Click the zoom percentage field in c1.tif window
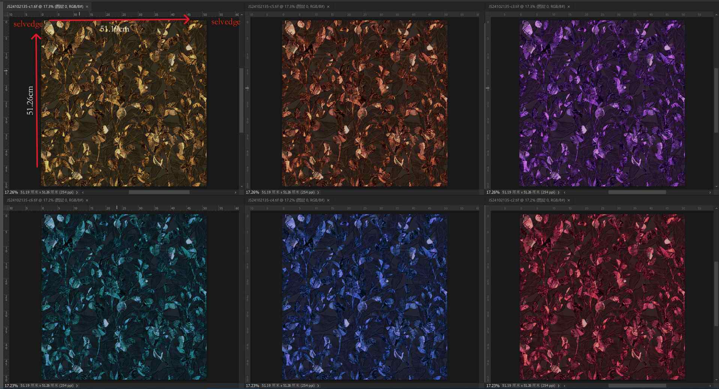Screen dimensions: 719x389 pyautogui.click(x=11, y=192)
